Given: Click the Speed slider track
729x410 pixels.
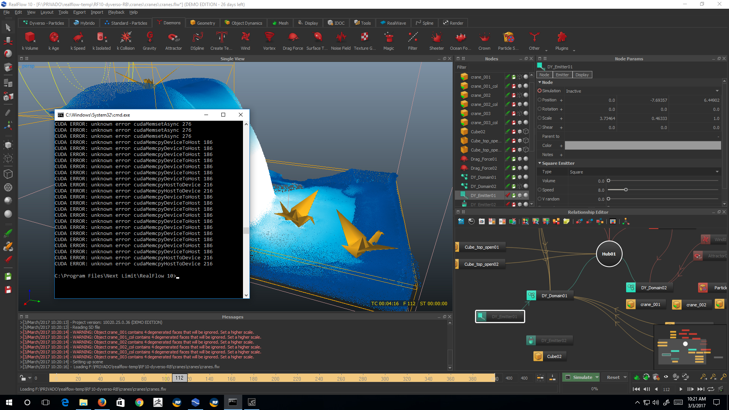Looking at the screenshot, I should [x=663, y=190].
